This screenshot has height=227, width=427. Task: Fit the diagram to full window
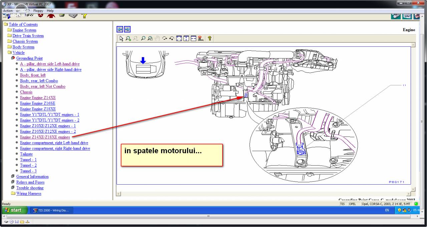(179, 38)
